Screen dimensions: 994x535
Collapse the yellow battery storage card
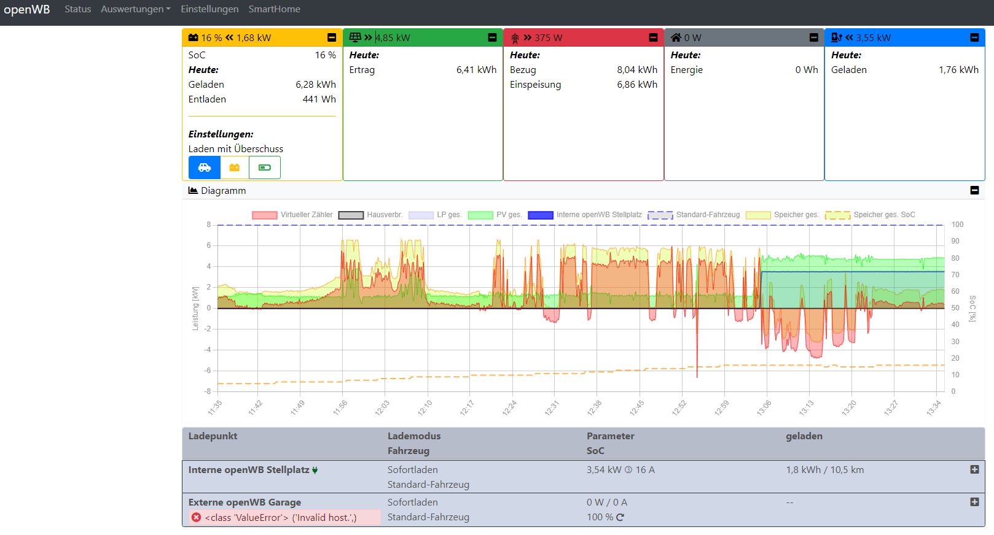pyautogui.click(x=332, y=37)
